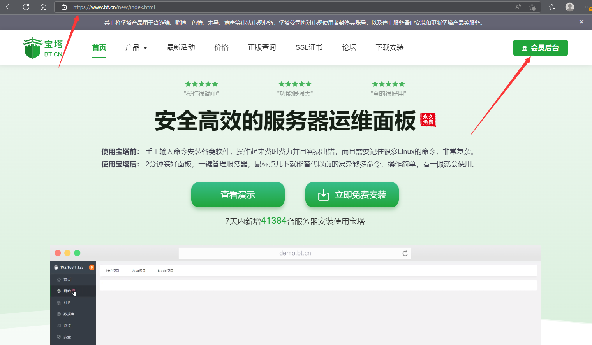The image size is (592, 345).
Task: Click the red dot in demo window
Action: tap(58, 253)
